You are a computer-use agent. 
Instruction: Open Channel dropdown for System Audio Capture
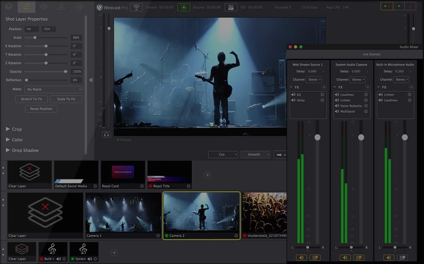point(358,80)
